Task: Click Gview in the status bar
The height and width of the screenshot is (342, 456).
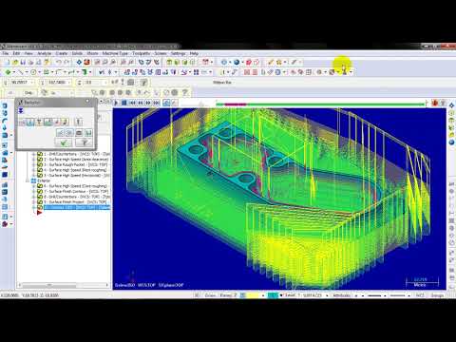Action: [x=210, y=295]
